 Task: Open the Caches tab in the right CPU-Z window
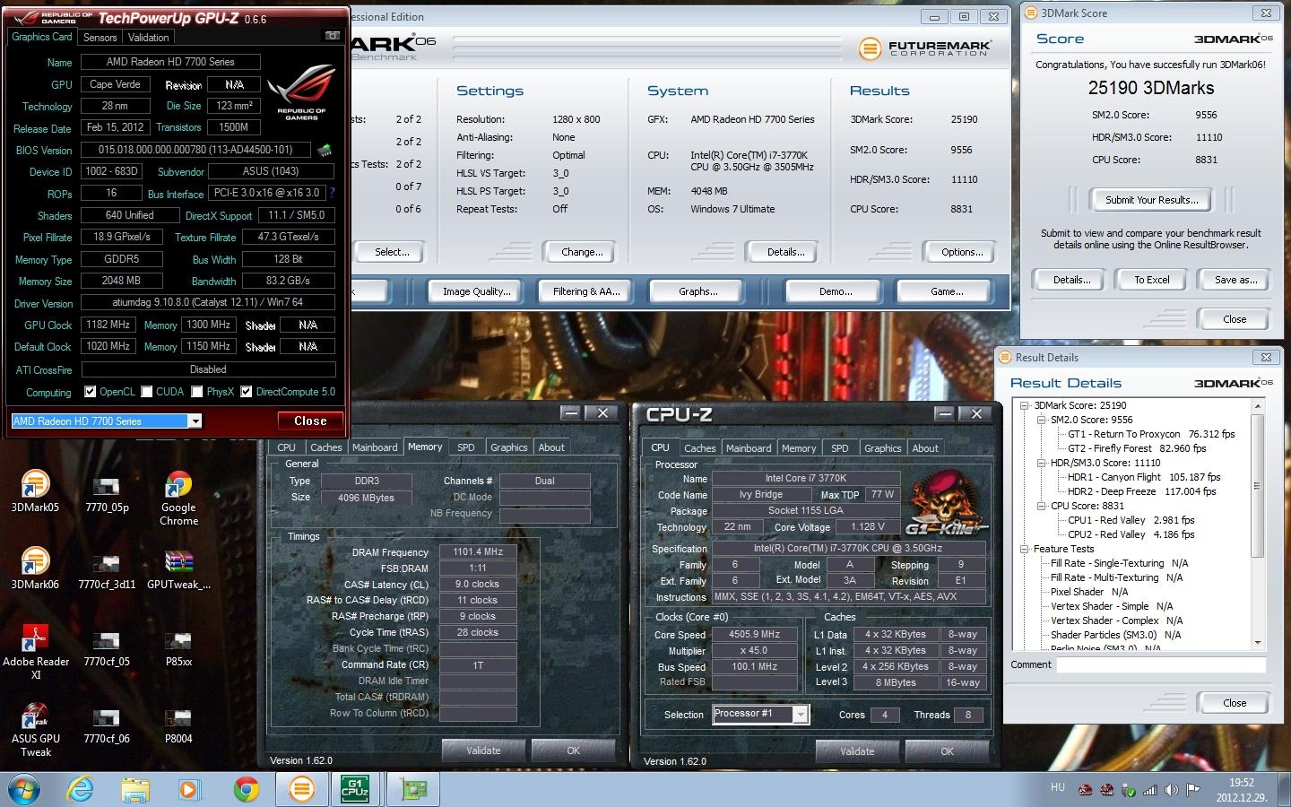(699, 447)
